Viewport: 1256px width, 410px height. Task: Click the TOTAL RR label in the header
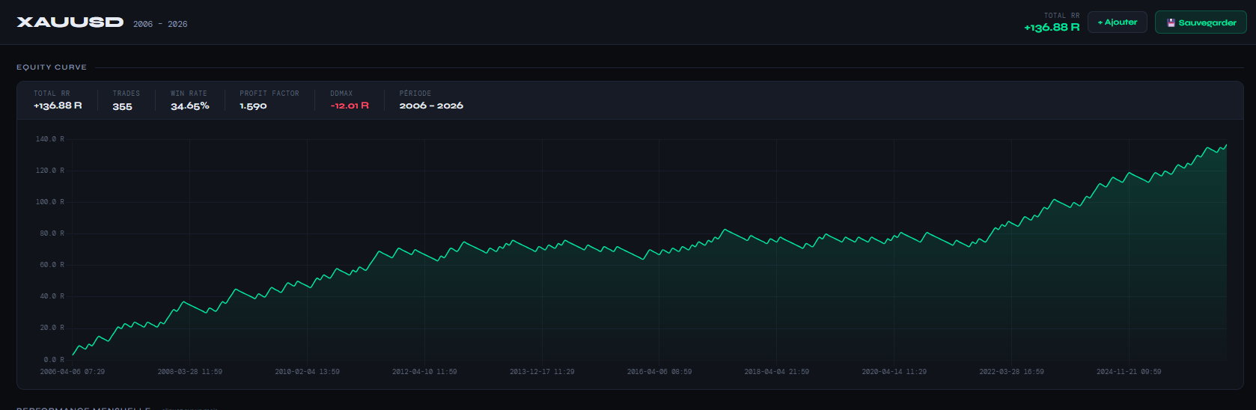click(1062, 16)
